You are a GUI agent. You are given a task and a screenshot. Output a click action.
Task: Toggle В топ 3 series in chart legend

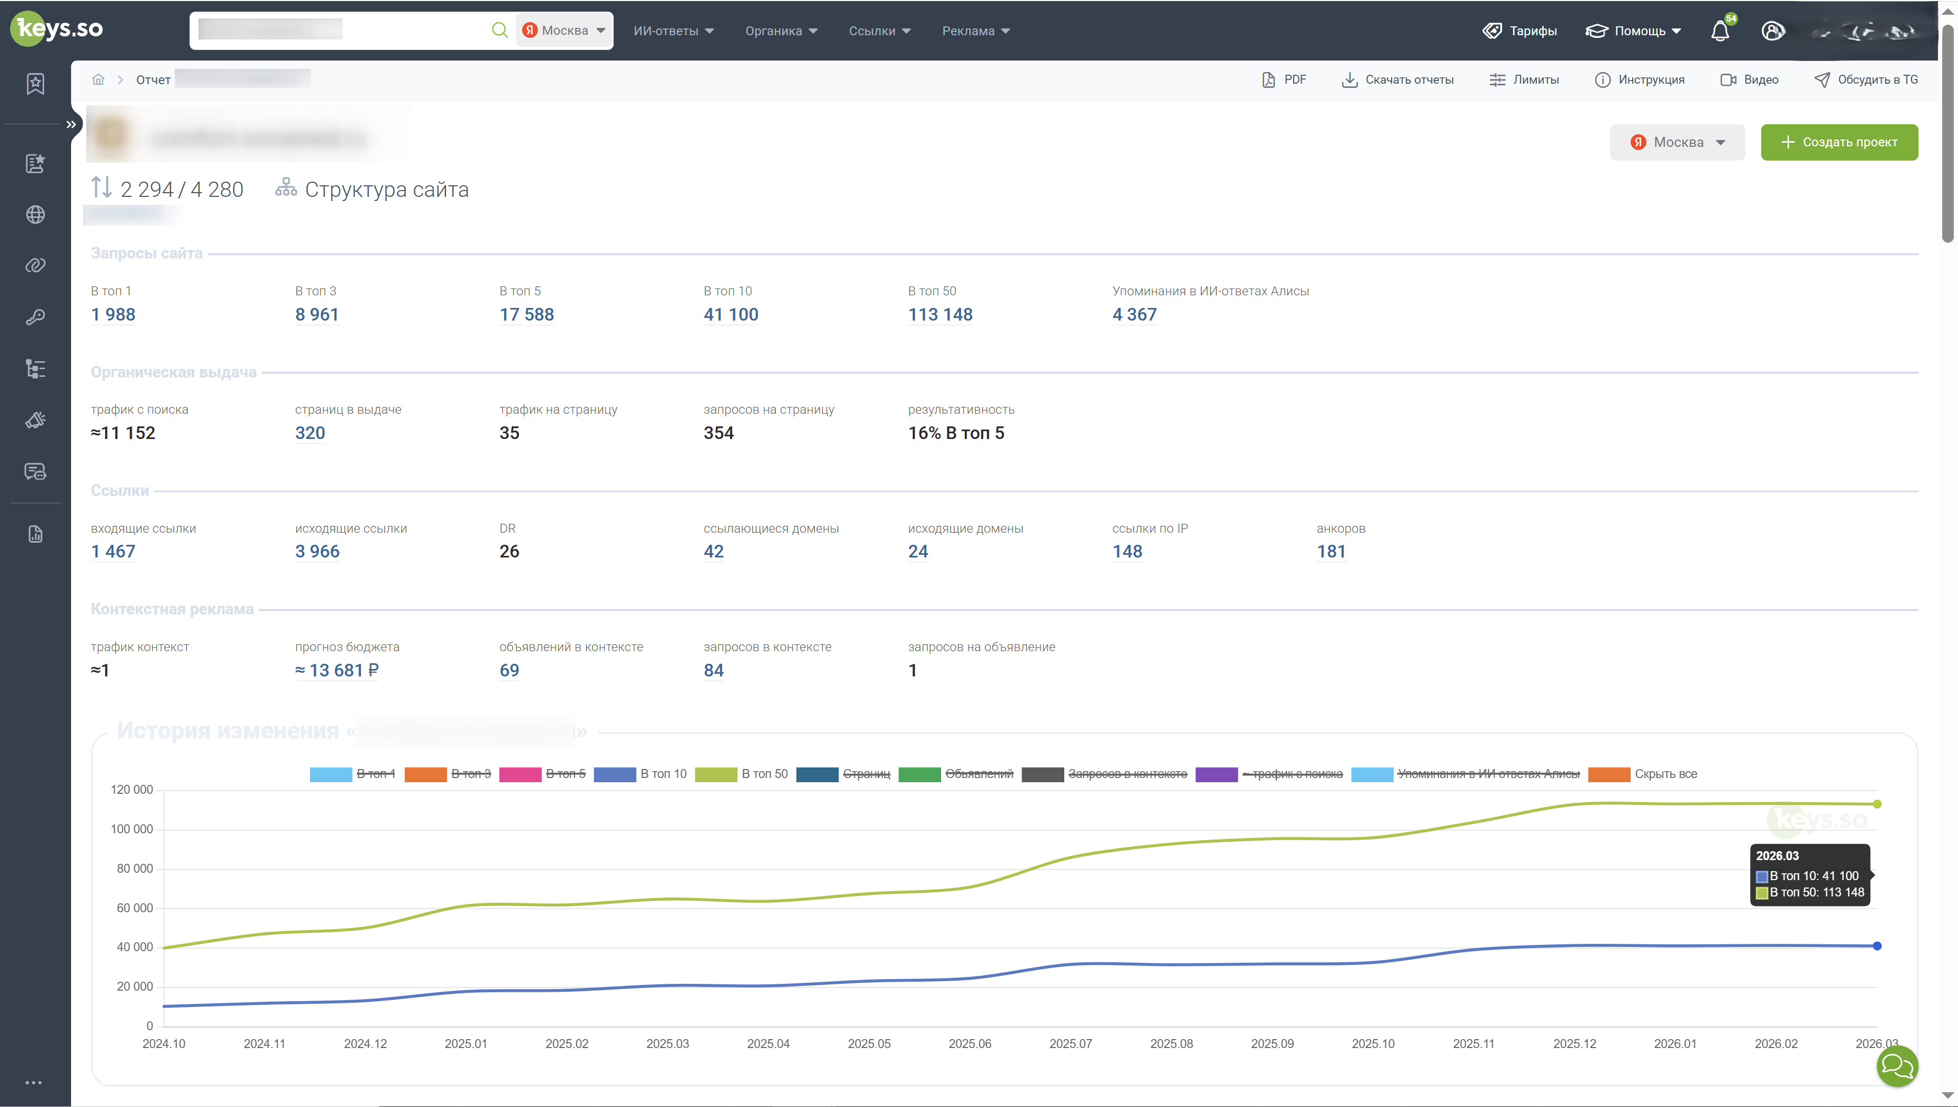448,774
